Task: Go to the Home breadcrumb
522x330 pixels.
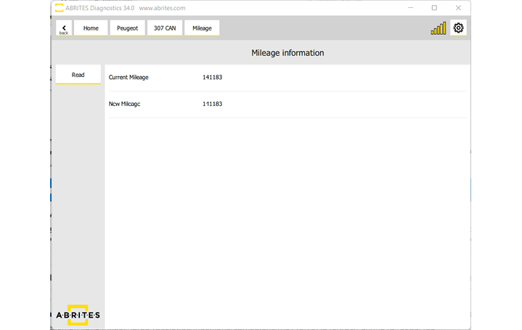Action: click(91, 28)
